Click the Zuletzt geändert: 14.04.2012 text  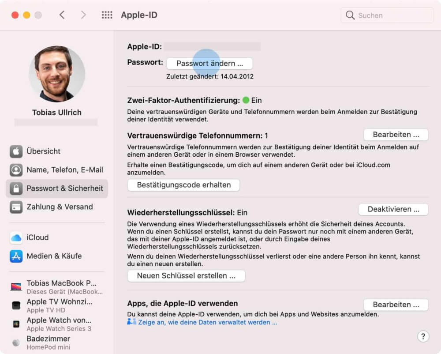210,76
